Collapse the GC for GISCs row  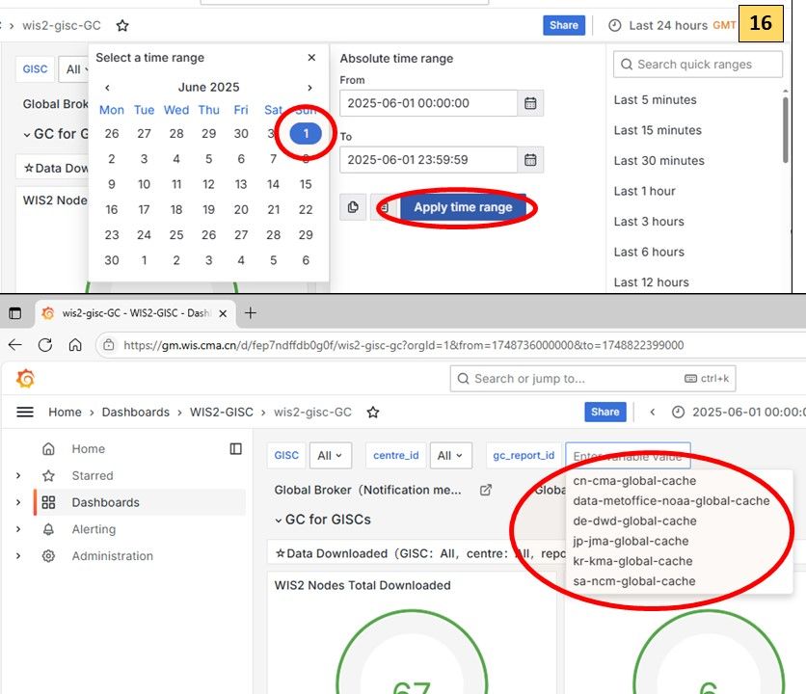click(x=279, y=520)
